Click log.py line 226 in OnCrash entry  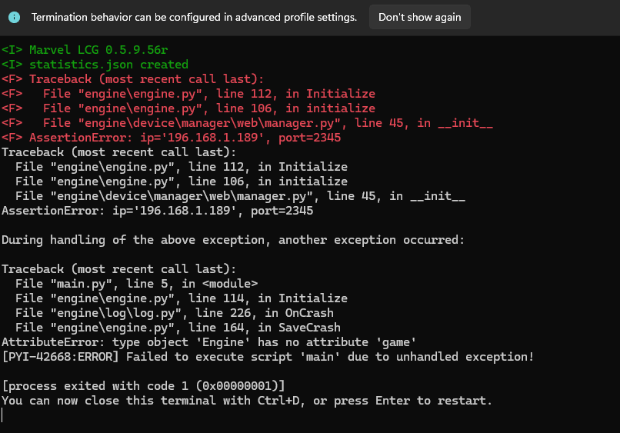[175, 313]
